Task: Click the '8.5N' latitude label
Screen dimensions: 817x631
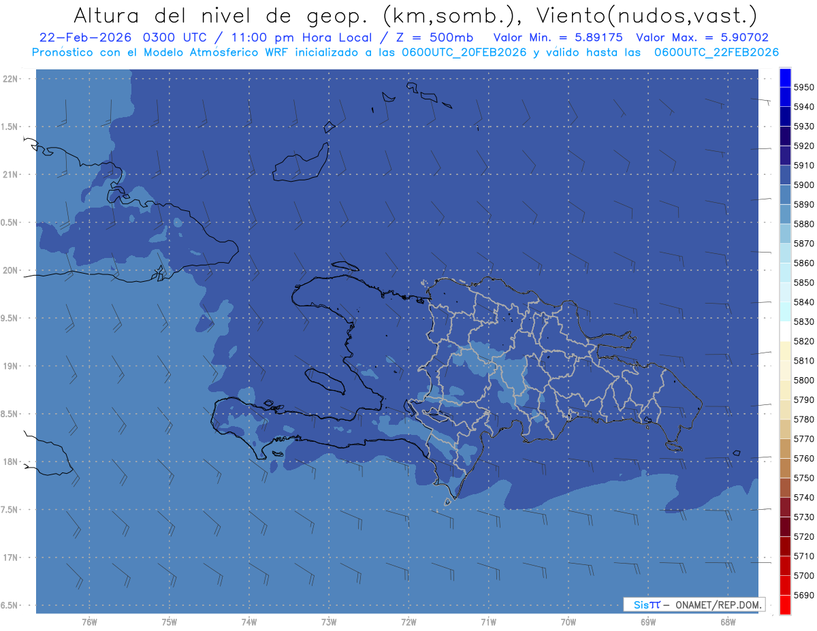Action: pos(10,414)
